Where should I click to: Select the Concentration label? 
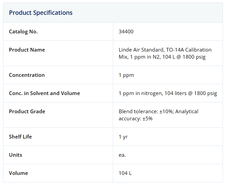point(27,75)
